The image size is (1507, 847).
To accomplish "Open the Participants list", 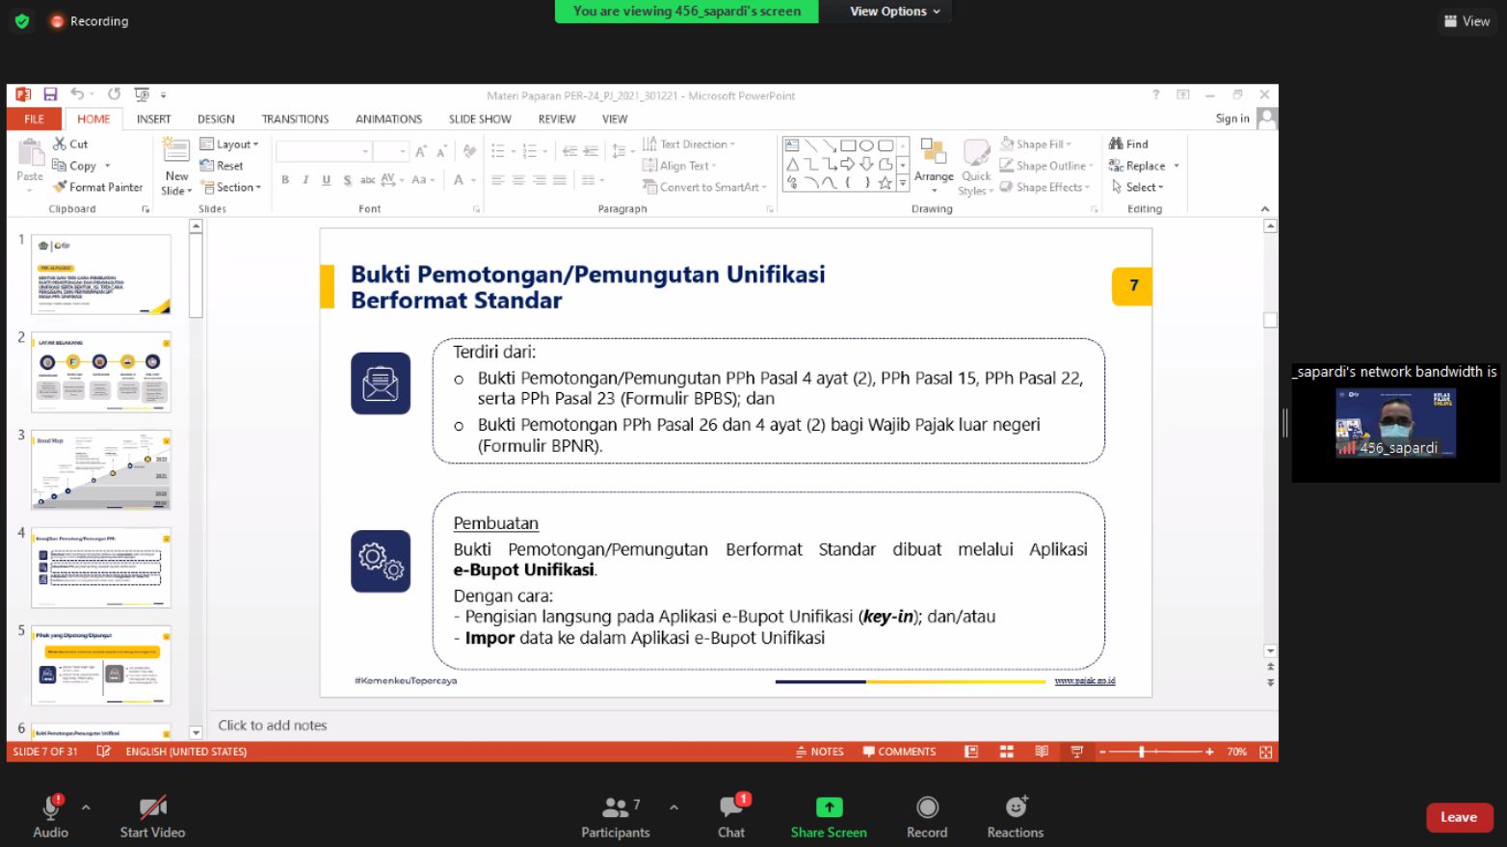I will (x=615, y=807).
